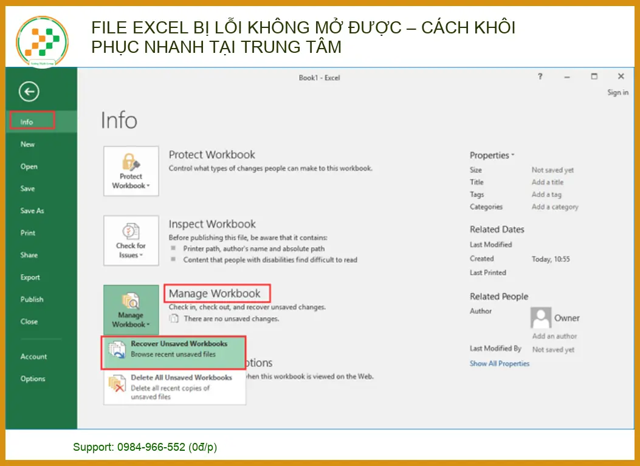Viewport: 640px width, 466px height.
Task: Click the Manage Workbook icon button
Action: 131,302
